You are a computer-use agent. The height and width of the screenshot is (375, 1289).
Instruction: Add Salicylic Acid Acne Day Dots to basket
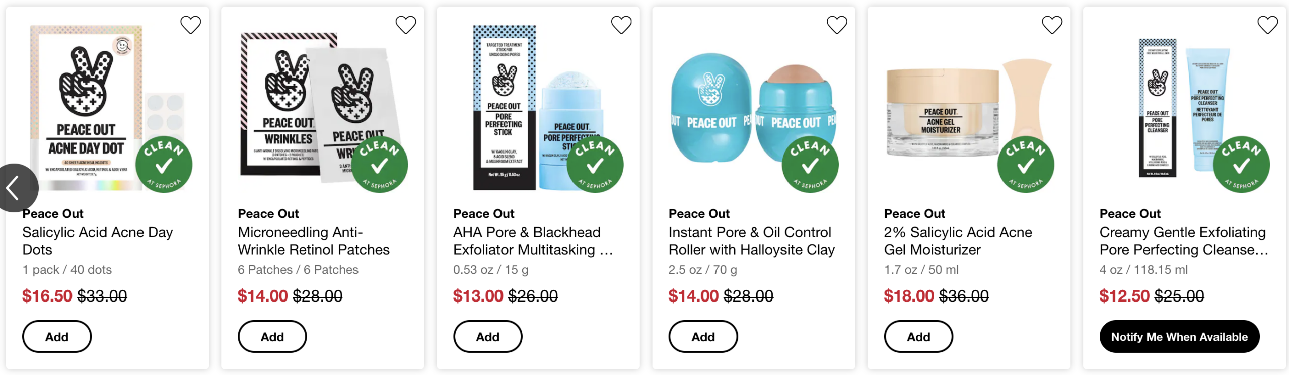[x=57, y=337]
